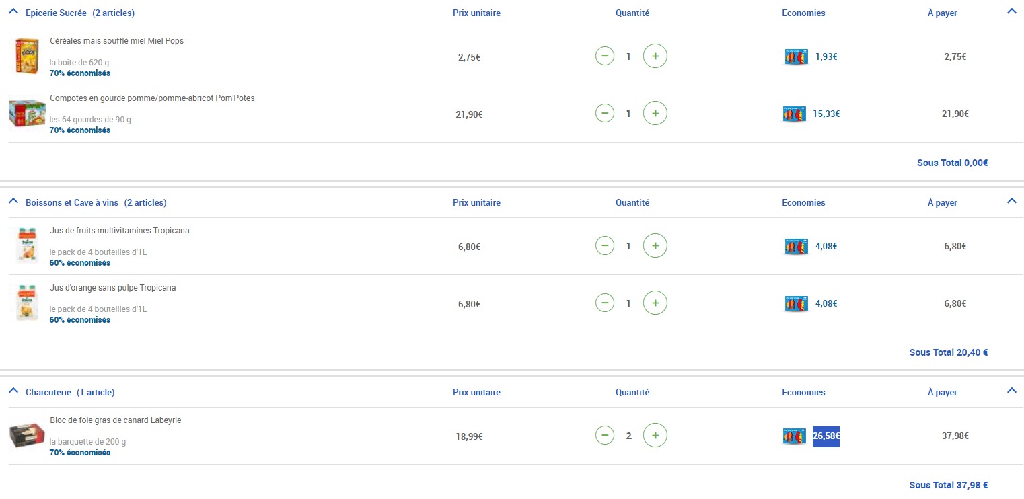Click loyalty card icon beside 1,93€ savings

[796, 57]
